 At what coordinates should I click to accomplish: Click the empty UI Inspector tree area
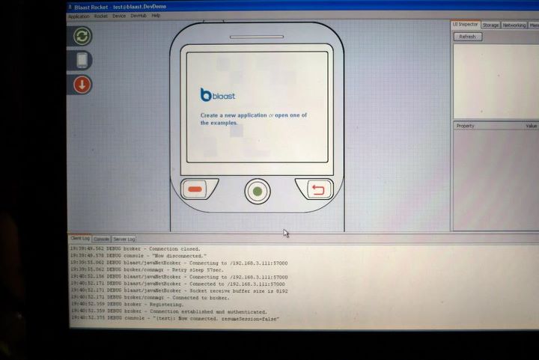[495, 82]
